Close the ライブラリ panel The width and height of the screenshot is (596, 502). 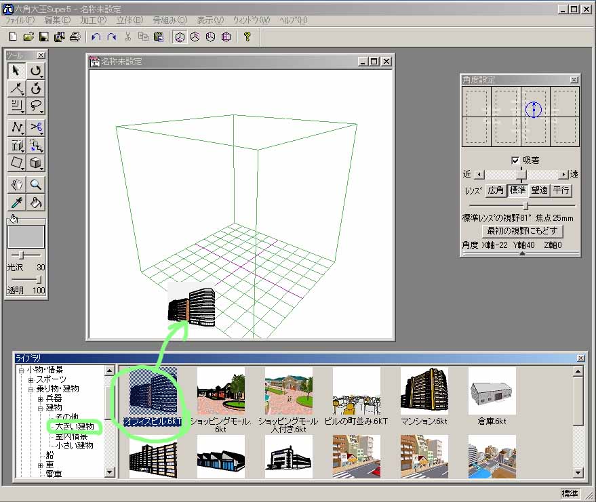point(581,358)
